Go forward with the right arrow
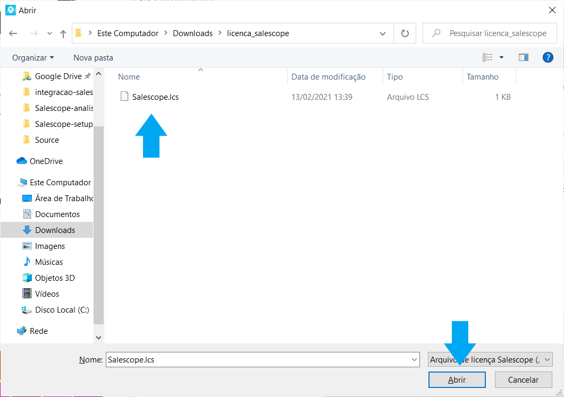The height and width of the screenshot is (397, 564). coord(33,33)
